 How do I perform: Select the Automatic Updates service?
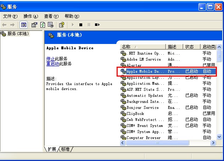[168, 95]
